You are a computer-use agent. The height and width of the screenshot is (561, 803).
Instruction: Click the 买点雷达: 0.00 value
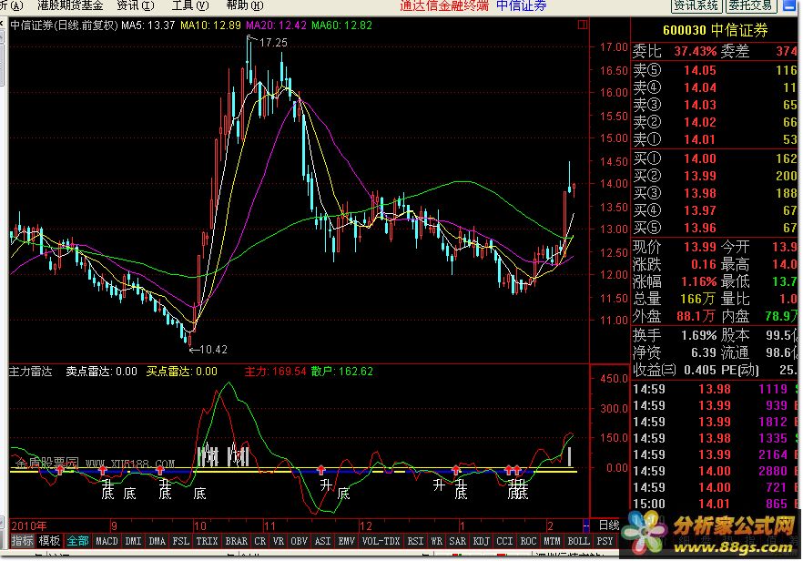[x=182, y=372]
